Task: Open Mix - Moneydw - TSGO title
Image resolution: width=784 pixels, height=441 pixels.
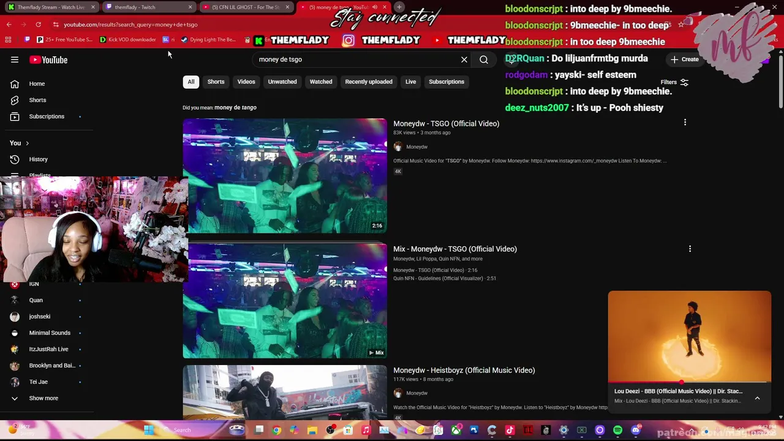Action: point(455,249)
